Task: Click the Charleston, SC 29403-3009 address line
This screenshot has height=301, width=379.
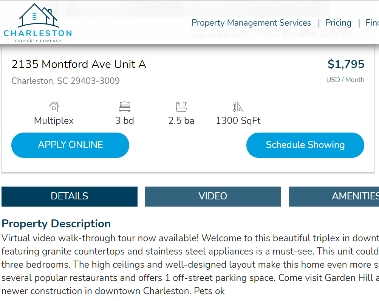Action: pos(65,81)
